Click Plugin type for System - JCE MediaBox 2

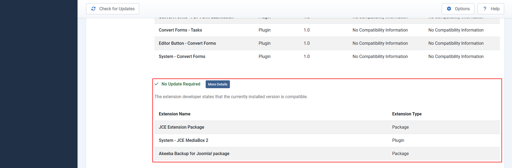coord(398,140)
